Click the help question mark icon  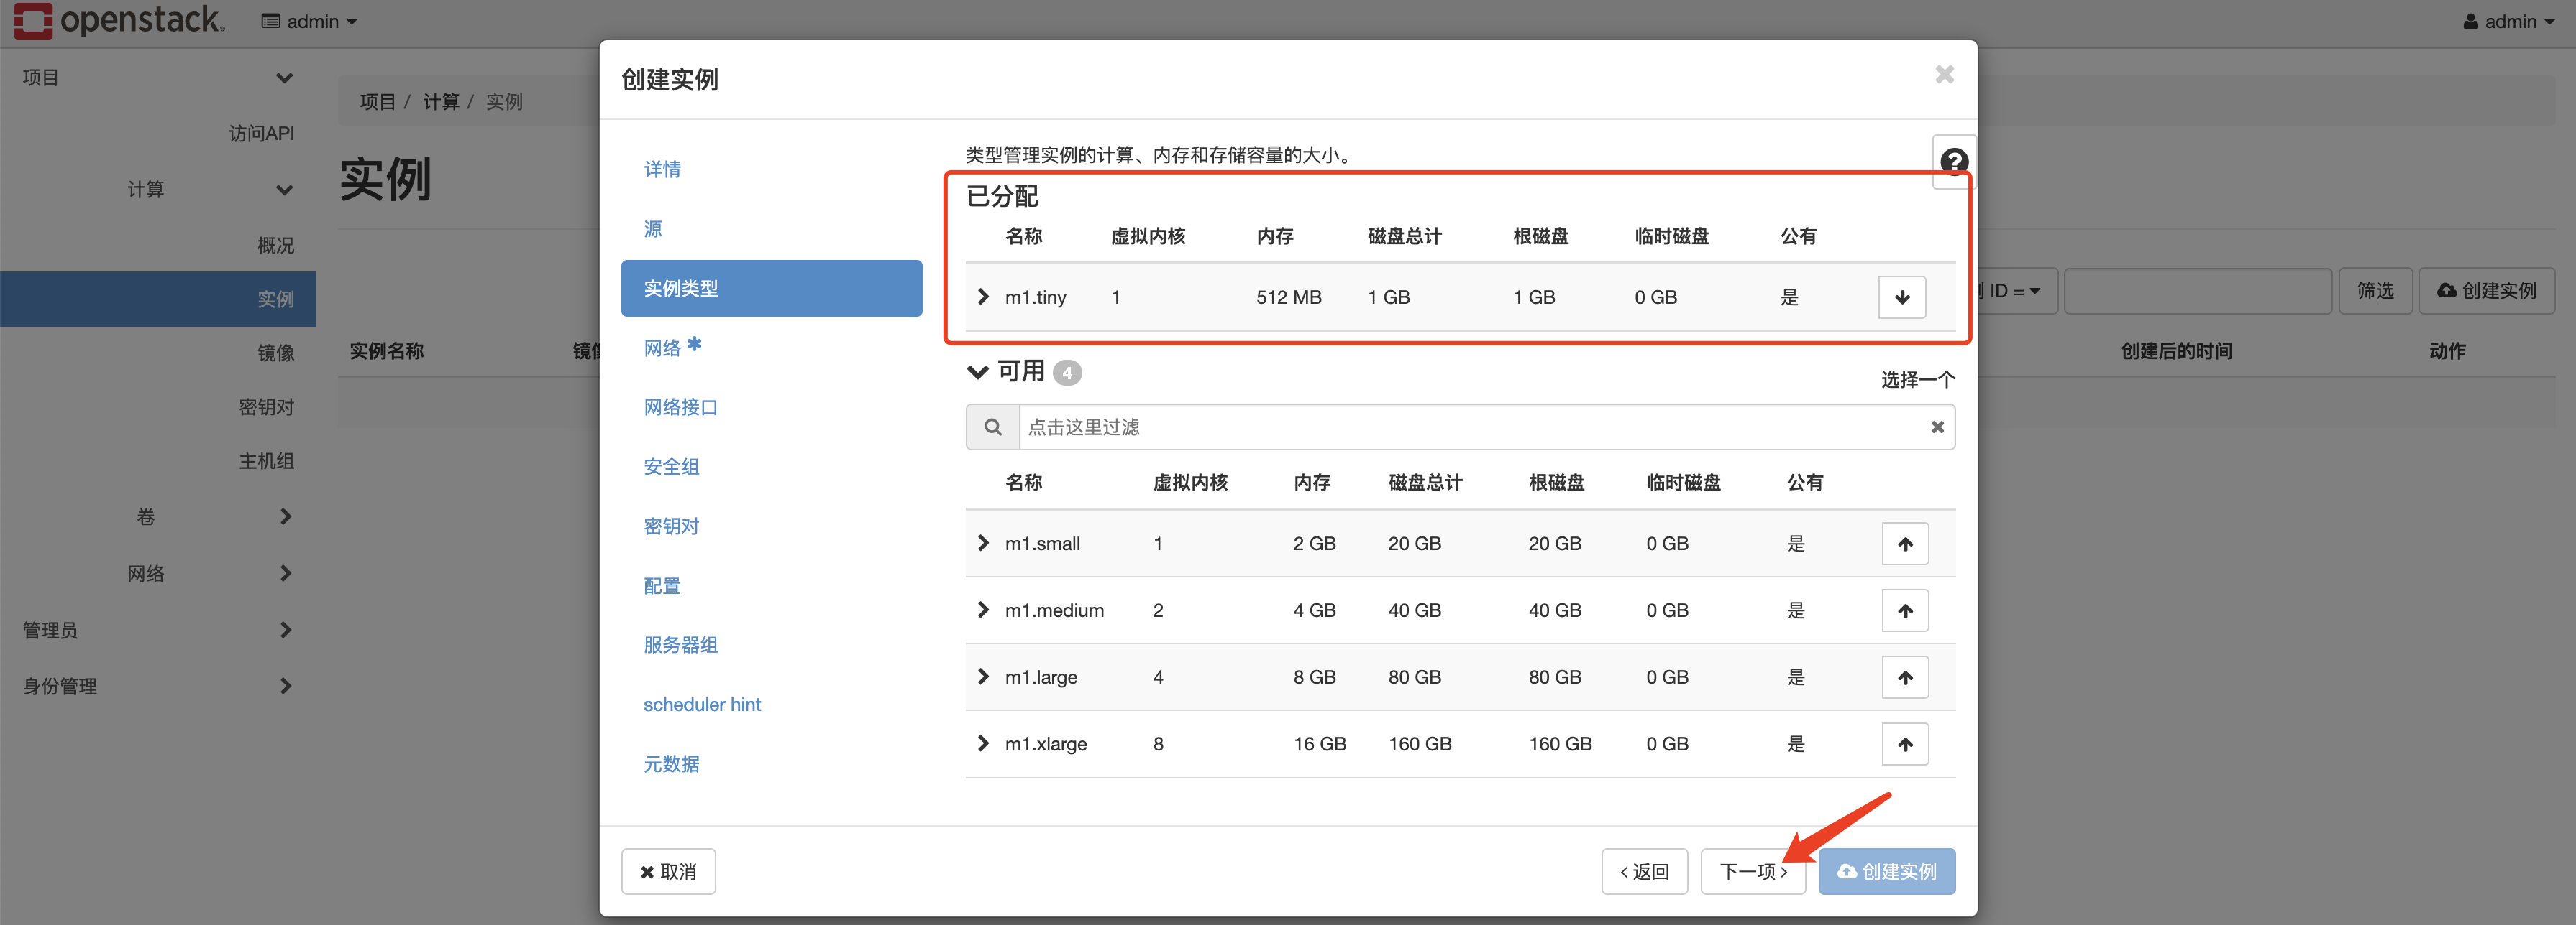point(1953,161)
